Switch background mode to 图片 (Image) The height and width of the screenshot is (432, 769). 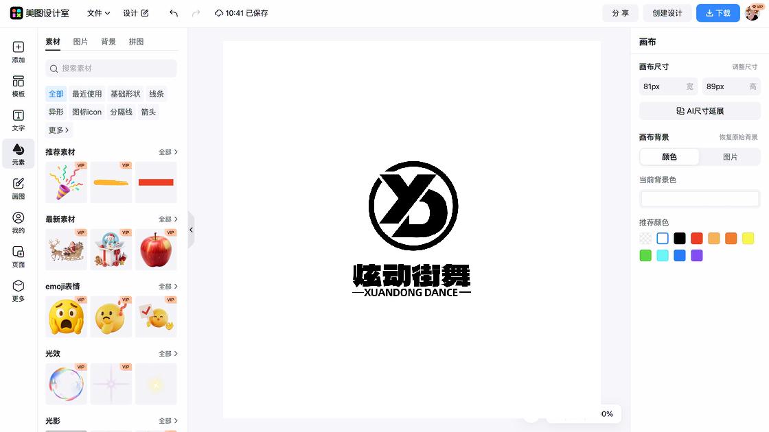[730, 157]
